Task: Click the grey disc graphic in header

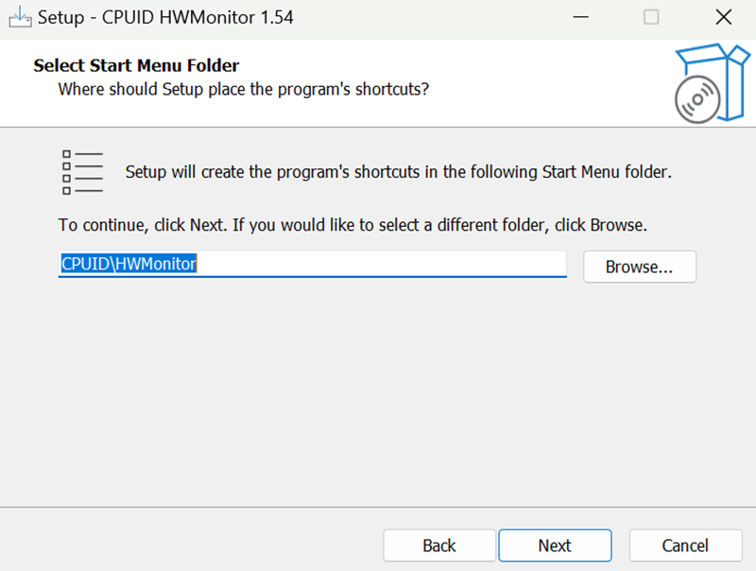Action: [697, 98]
